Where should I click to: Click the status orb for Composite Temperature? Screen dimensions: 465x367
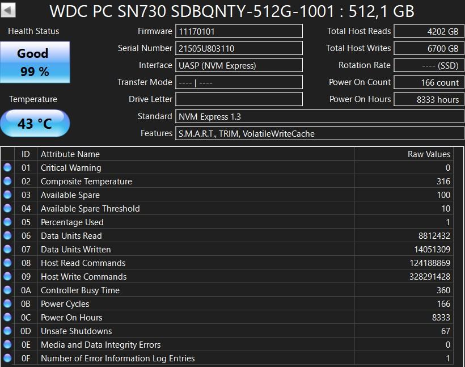tap(7, 182)
